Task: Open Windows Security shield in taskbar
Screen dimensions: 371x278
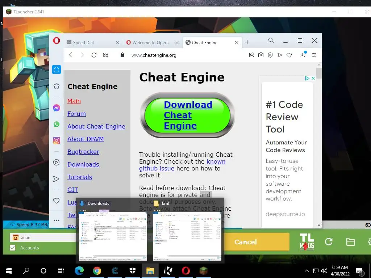Action: tap(133, 271)
